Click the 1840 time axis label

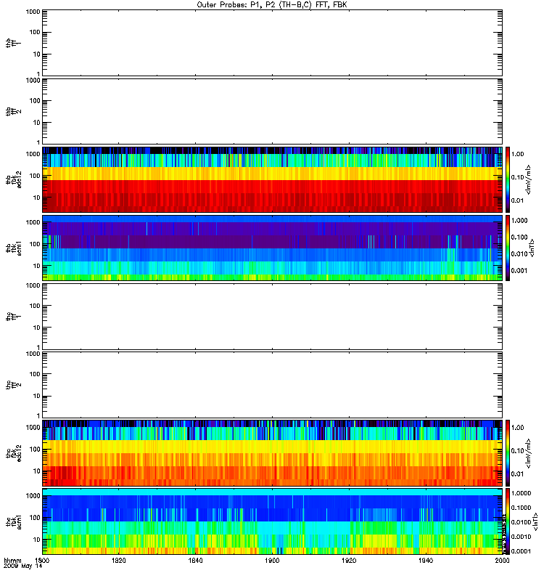(x=195, y=560)
